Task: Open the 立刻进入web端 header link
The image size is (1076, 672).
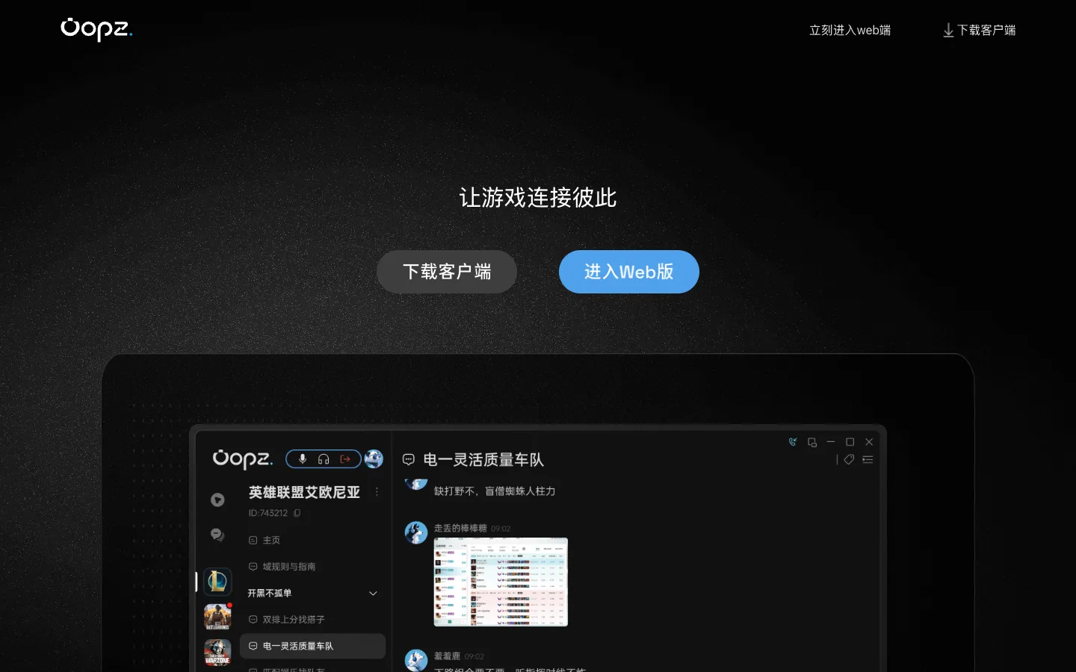Action: tap(850, 30)
